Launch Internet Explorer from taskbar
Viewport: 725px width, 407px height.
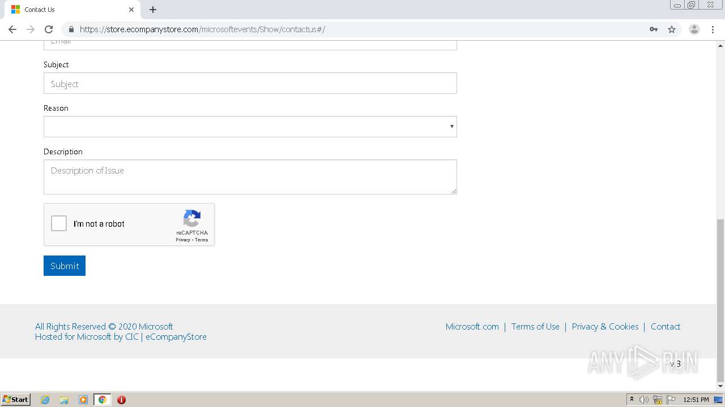(x=45, y=400)
